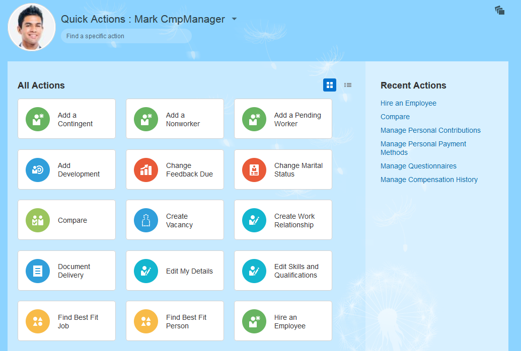Click the Find Best Fit Person icon
The height and width of the screenshot is (351, 521).
pyautogui.click(x=146, y=321)
